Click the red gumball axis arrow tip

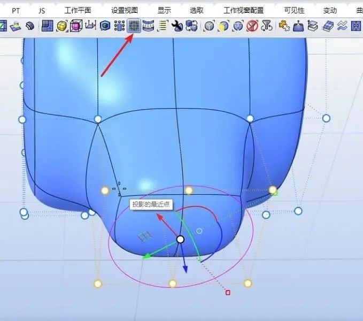point(159,216)
